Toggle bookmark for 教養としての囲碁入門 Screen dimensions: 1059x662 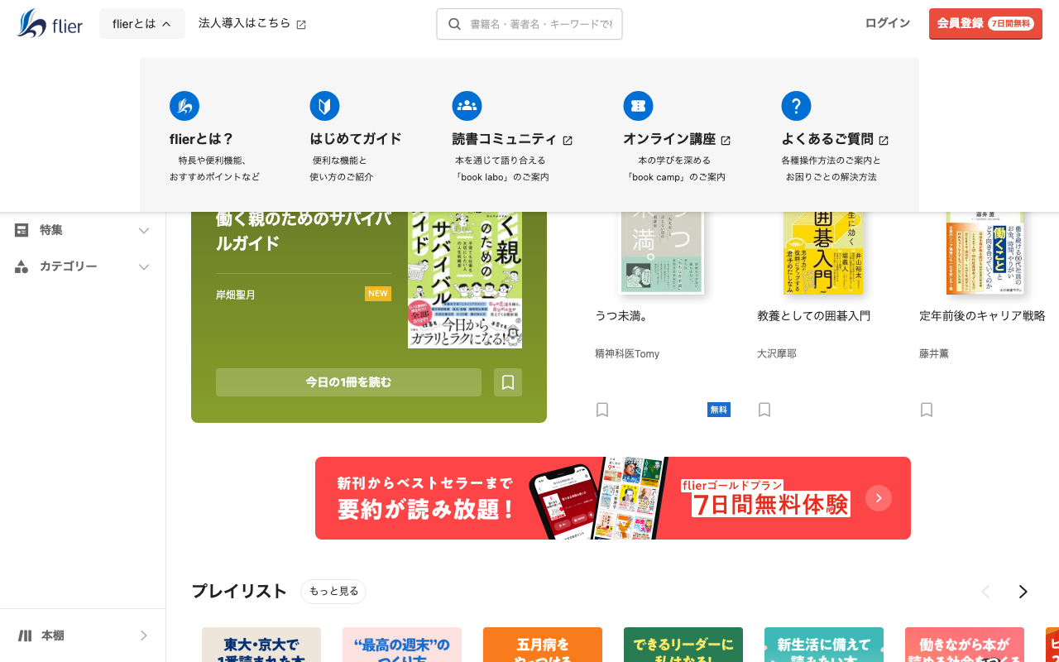[764, 410]
